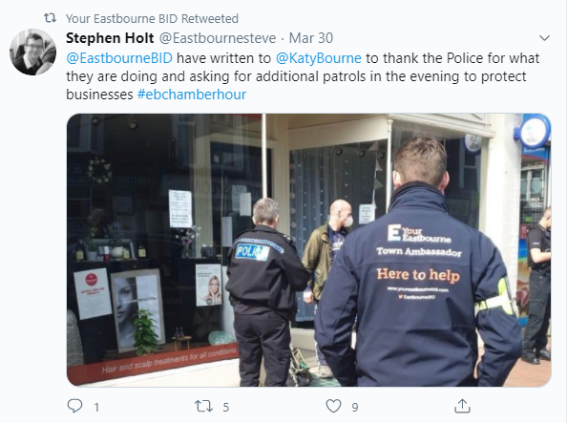Expand the tweet options chevron
The height and width of the screenshot is (423, 567).
(x=544, y=38)
